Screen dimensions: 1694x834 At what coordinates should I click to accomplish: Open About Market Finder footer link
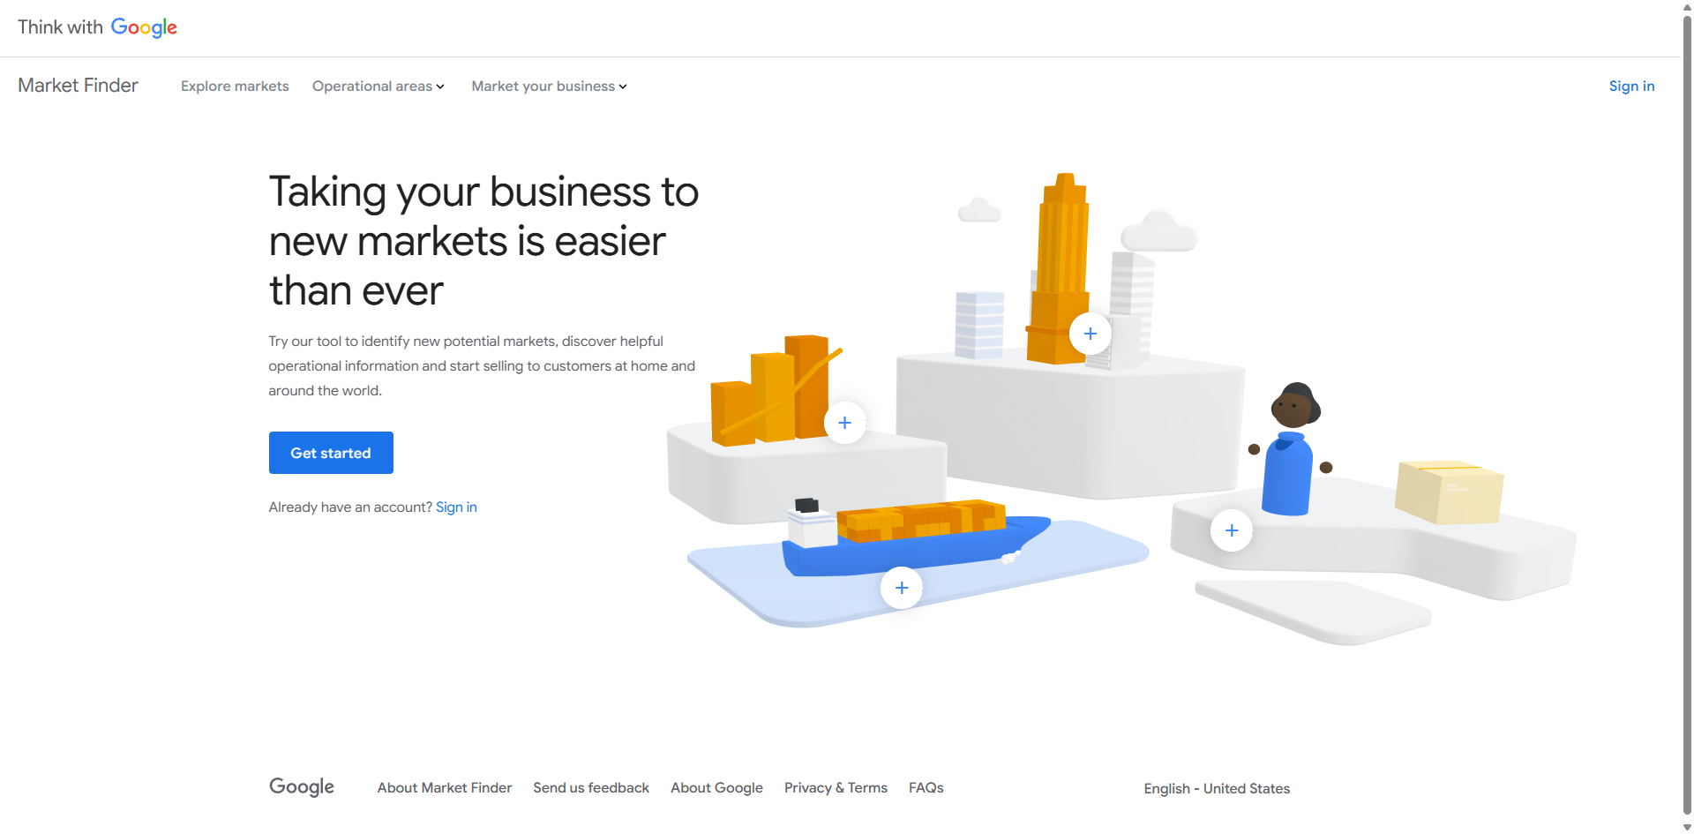(445, 788)
